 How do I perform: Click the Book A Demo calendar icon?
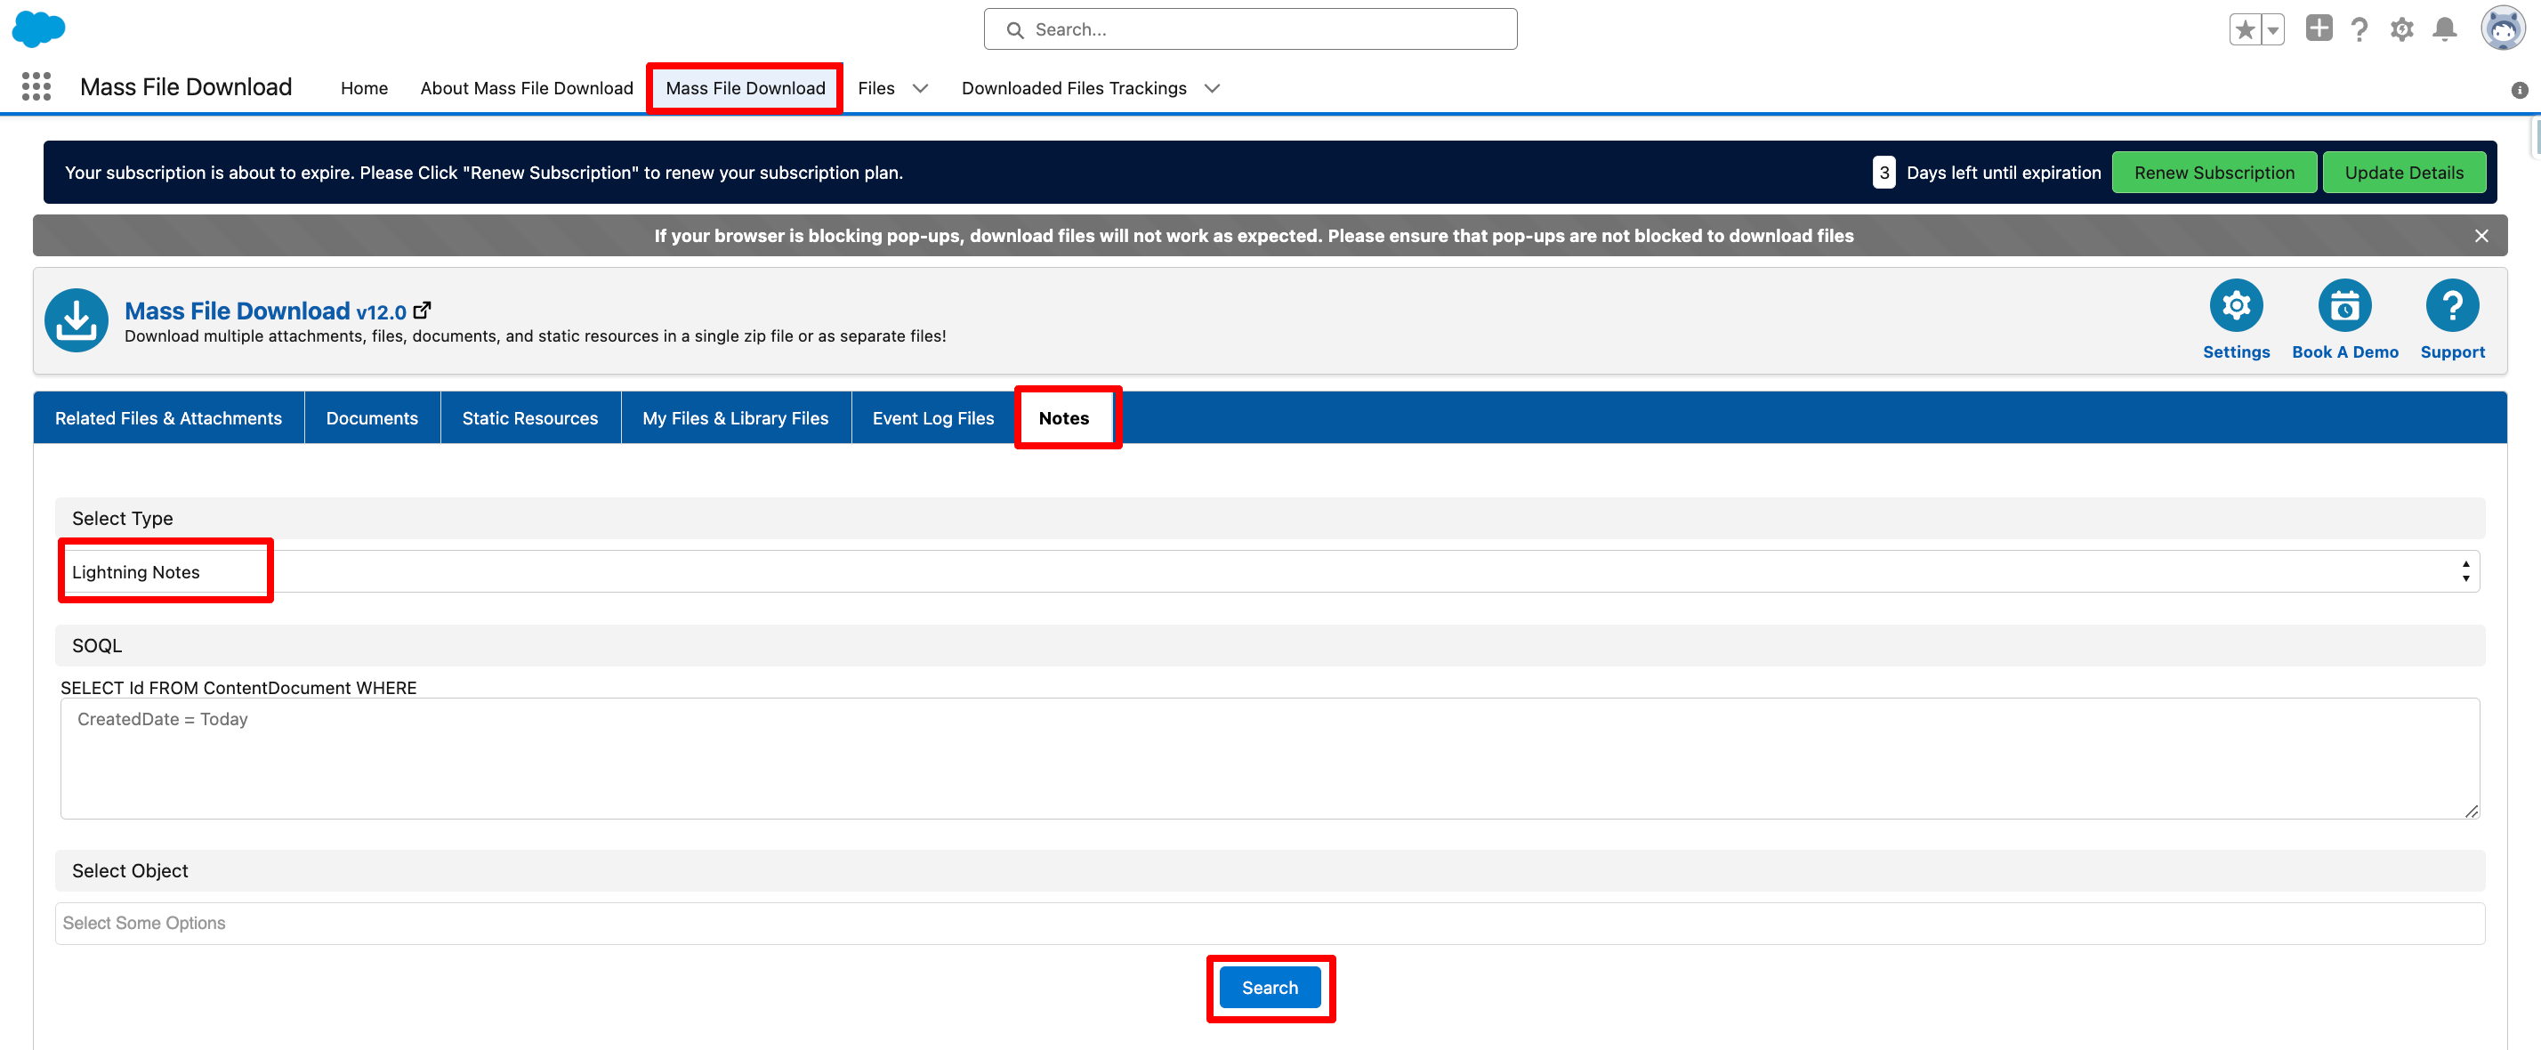tap(2343, 306)
